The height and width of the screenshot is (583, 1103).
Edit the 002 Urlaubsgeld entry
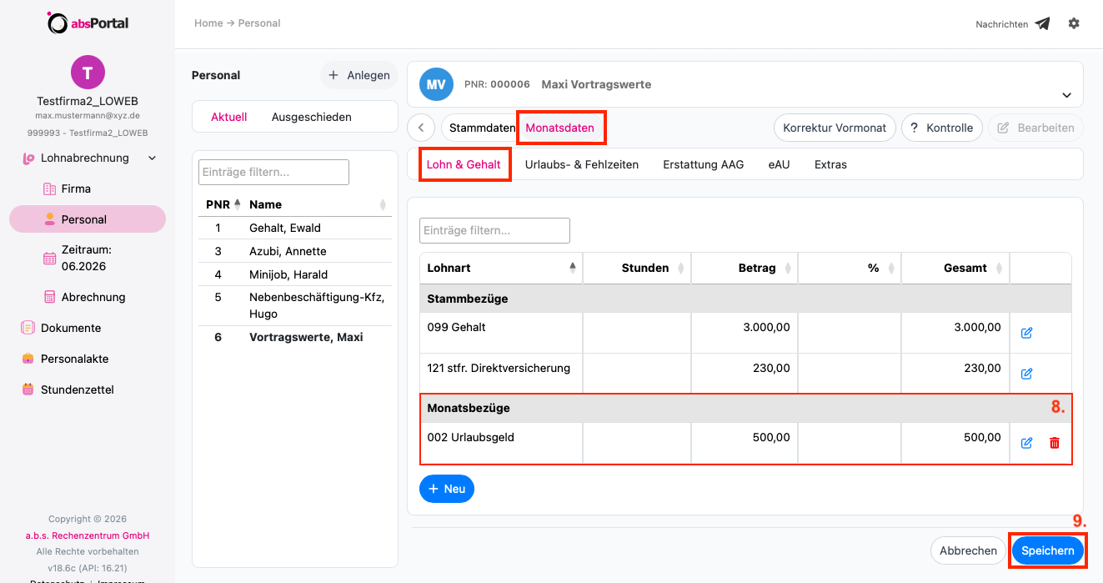click(1026, 443)
